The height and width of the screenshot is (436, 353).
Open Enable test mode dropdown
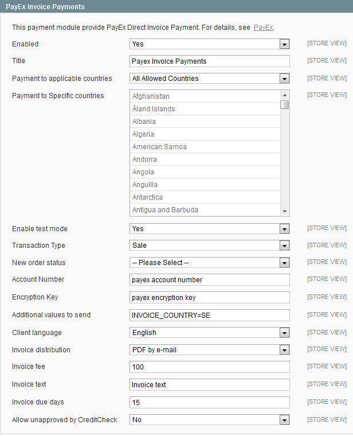(209, 229)
